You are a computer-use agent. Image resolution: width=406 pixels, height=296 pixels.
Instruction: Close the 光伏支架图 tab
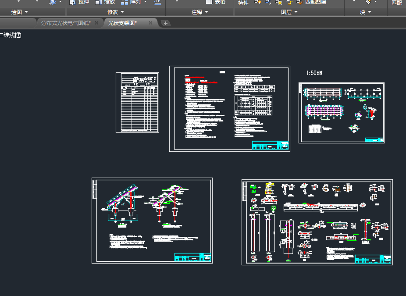pos(150,23)
